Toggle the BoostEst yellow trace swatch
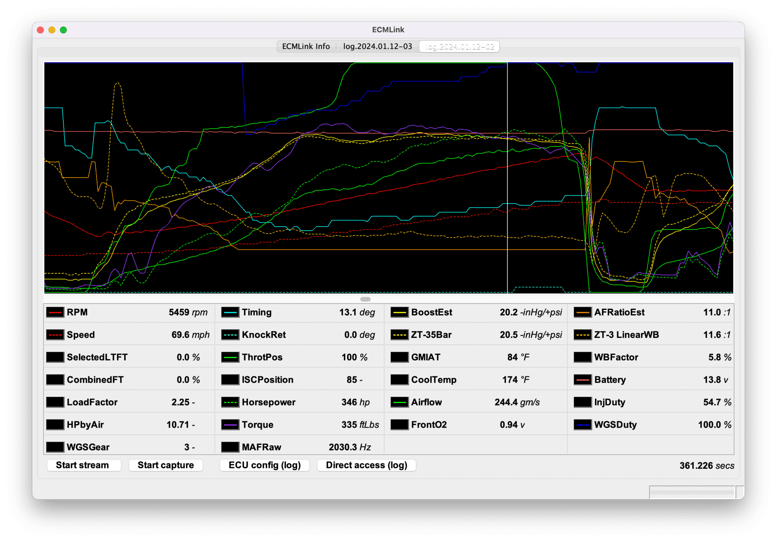This screenshot has width=777, height=542. pos(399,312)
